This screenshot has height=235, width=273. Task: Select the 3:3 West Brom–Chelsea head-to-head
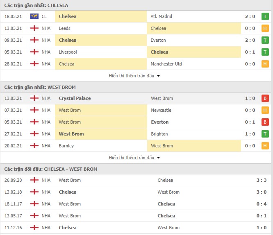[136, 180]
